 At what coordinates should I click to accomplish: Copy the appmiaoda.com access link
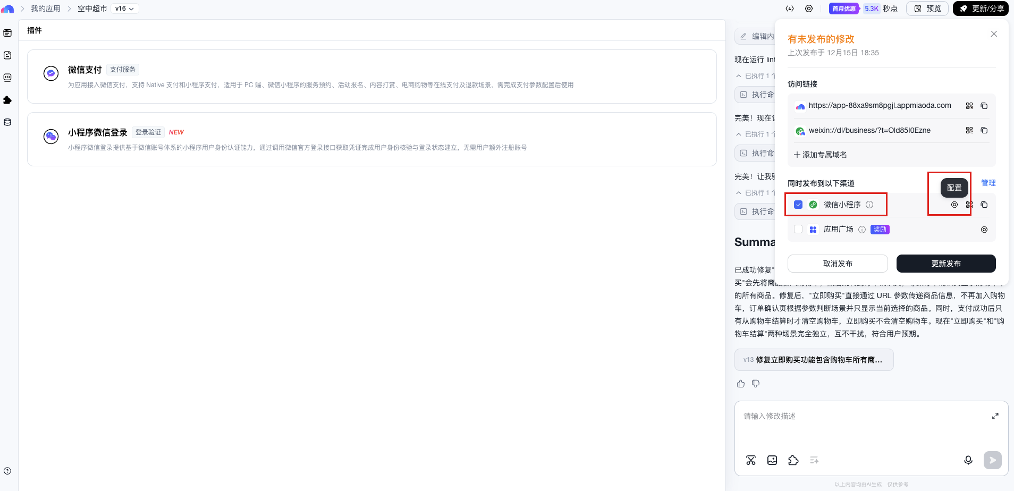pyautogui.click(x=984, y=106)
